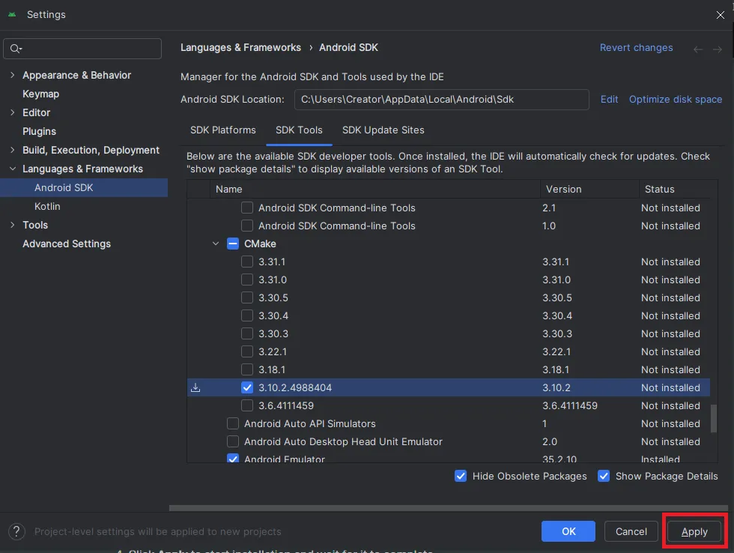The height and width of the screenshot is (553, 734).
Task: Check the CMake 3.30.3 checkbox
Action: pos(246,333)
